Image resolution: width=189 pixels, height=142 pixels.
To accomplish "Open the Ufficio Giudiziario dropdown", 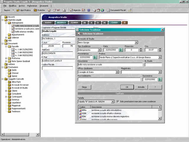I will pos(117,72).
